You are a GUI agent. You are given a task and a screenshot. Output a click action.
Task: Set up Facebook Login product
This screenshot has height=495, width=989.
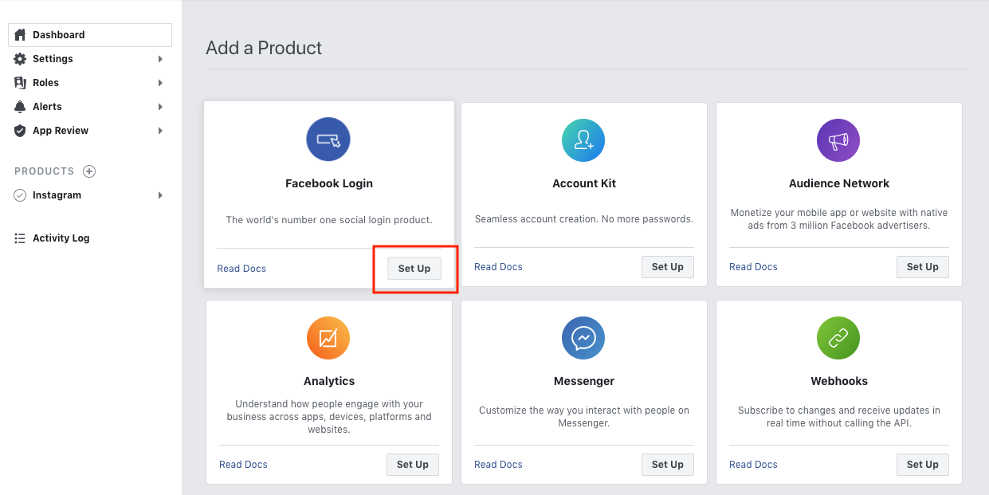[414, 269]
